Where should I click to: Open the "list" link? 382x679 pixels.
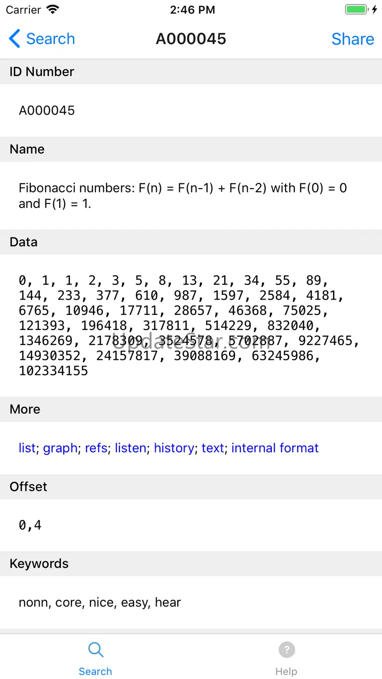(x=27, y=448)
